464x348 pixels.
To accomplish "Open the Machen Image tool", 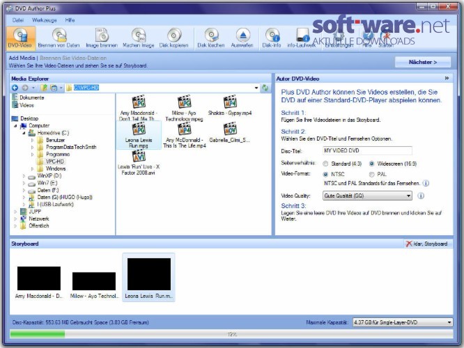I will [x=138, y=38].
